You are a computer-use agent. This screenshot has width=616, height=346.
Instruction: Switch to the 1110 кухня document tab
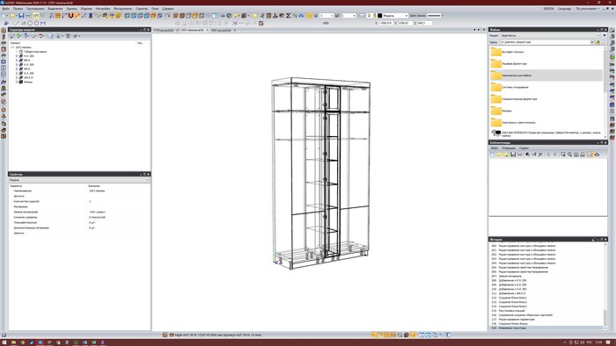click(x=164, y=30)
